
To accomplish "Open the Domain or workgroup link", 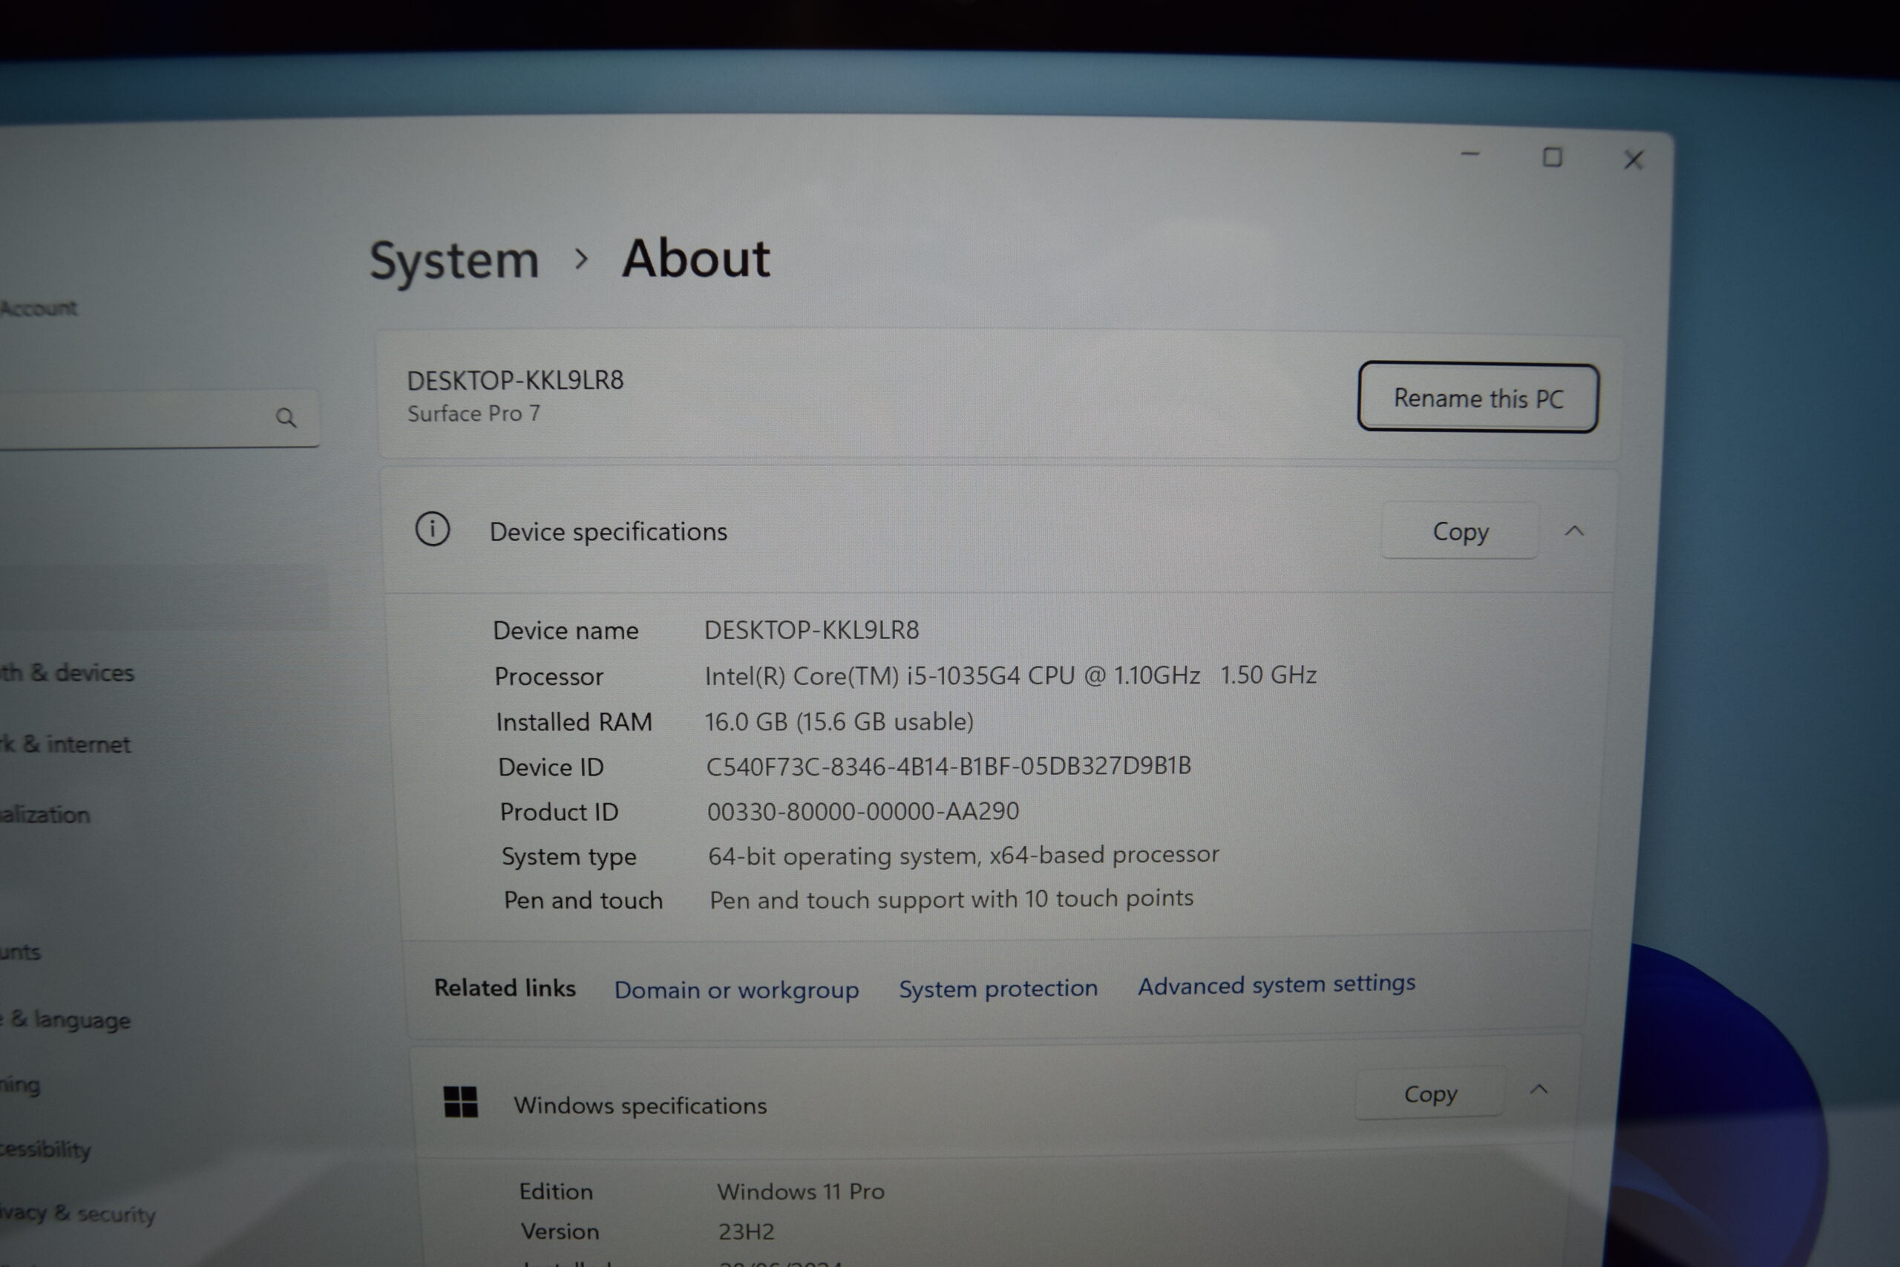I will click(736, 990).
